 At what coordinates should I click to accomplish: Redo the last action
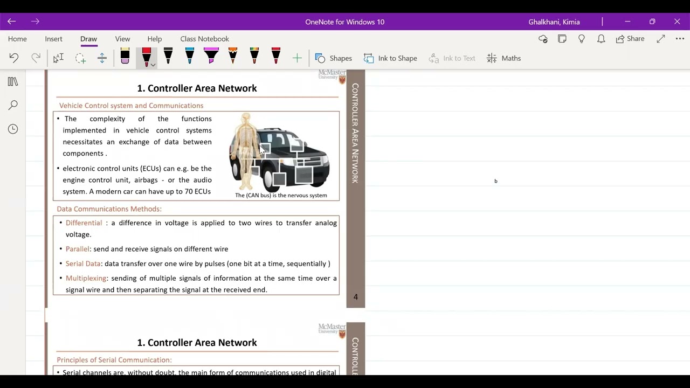(x=36, y=58)
